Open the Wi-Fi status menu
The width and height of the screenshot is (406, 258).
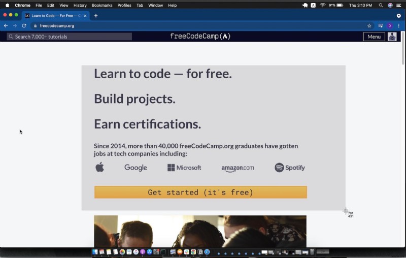point(322,5)
